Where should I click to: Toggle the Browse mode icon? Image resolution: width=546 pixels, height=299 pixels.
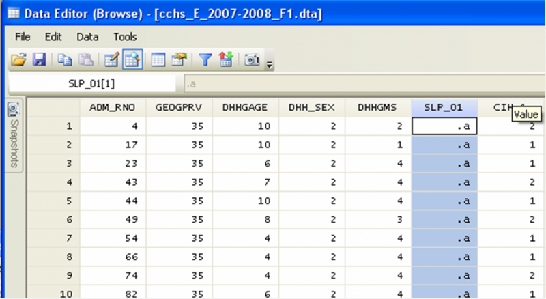[132, 60]
